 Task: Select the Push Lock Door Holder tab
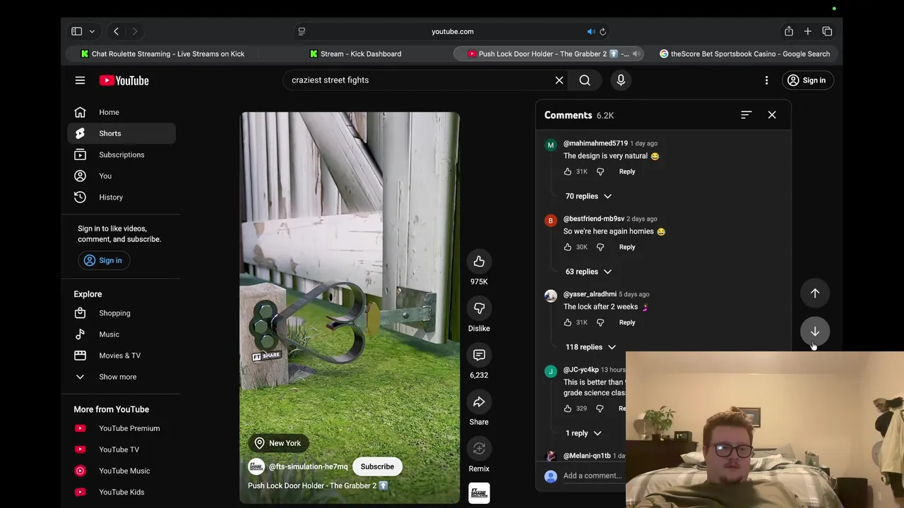(548, 54)
